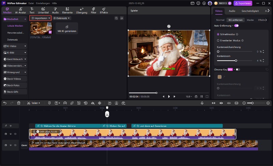Open the Übergang tab
The width and height of the screenshot is (273, 166).
point(82,11)
